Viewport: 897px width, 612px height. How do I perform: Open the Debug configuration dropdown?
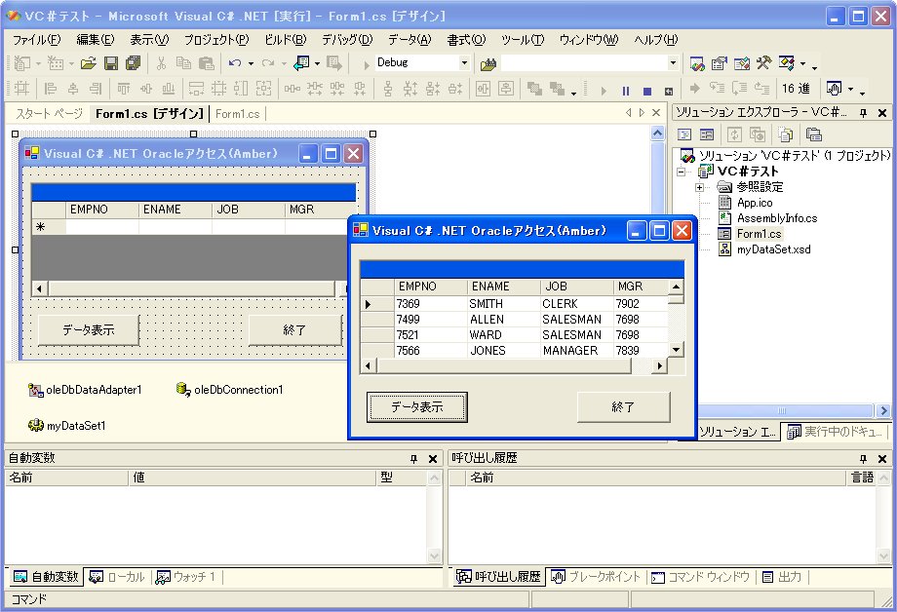[464, 63]
